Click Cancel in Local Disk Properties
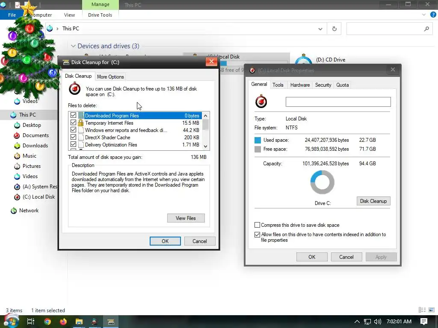Viewport: 438px width, 328px height. point(346,257)
